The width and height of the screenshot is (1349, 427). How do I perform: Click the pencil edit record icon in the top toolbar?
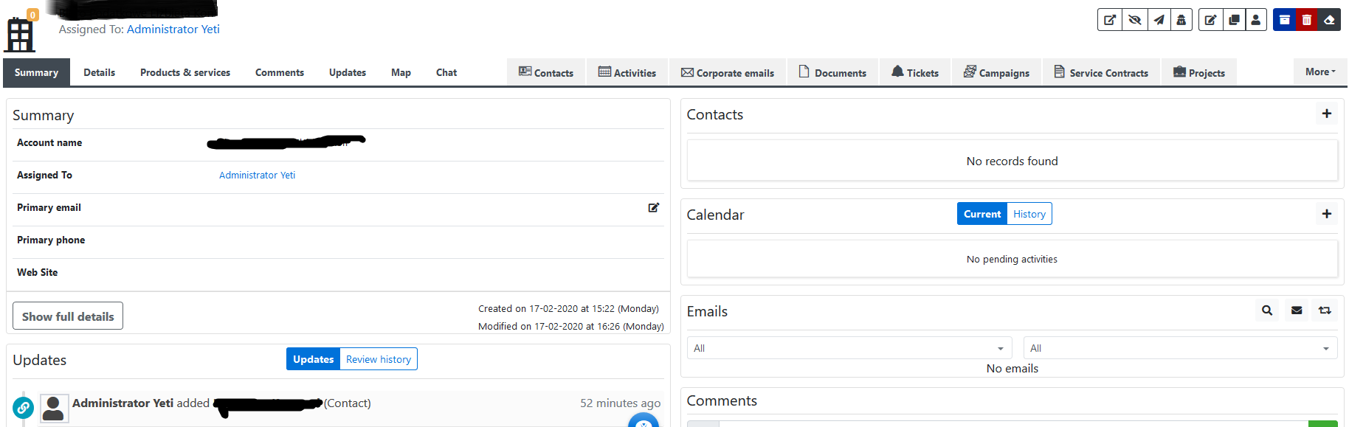point(1210,20)
